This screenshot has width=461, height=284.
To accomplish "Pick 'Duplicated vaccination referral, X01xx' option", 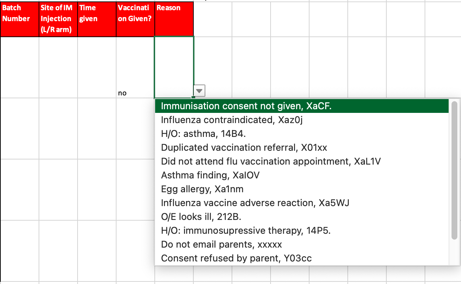I will (244, 147).
